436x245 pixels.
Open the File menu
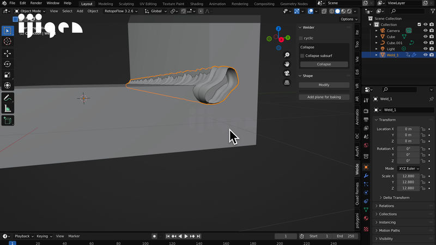[x=13, y=3]
